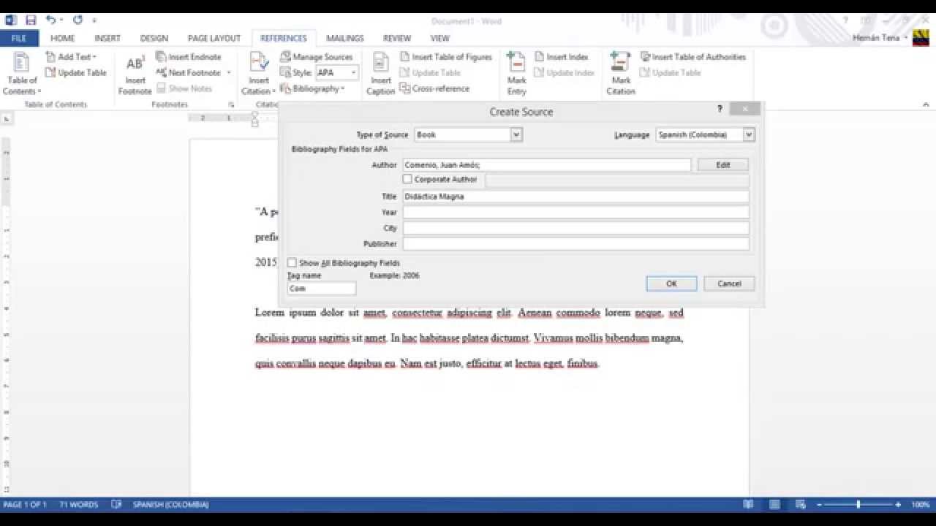The width and height of the screenshot is (936, 526).
Task: Switch to Print Layout view in status bar
Action: [x=774, y=504]
